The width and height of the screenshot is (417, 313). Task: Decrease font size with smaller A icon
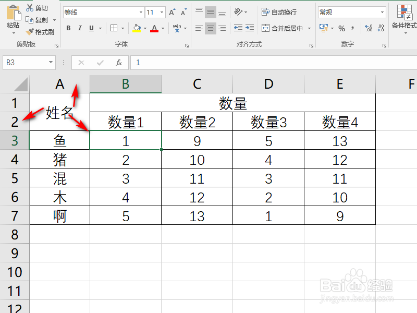pyautogui.click(x=184, y=12)
